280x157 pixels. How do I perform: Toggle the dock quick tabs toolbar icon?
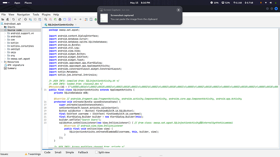(40, 20)
